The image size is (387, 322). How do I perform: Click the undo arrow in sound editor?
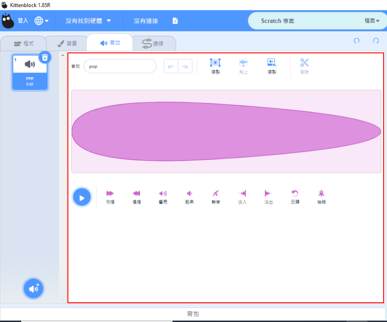click(171, 66)
